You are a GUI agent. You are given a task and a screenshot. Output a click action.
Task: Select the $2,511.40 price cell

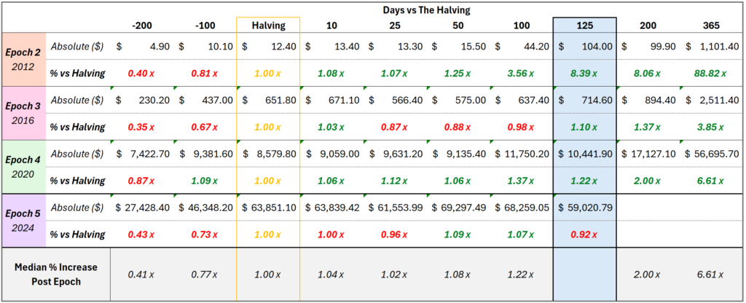click(712, 100)
